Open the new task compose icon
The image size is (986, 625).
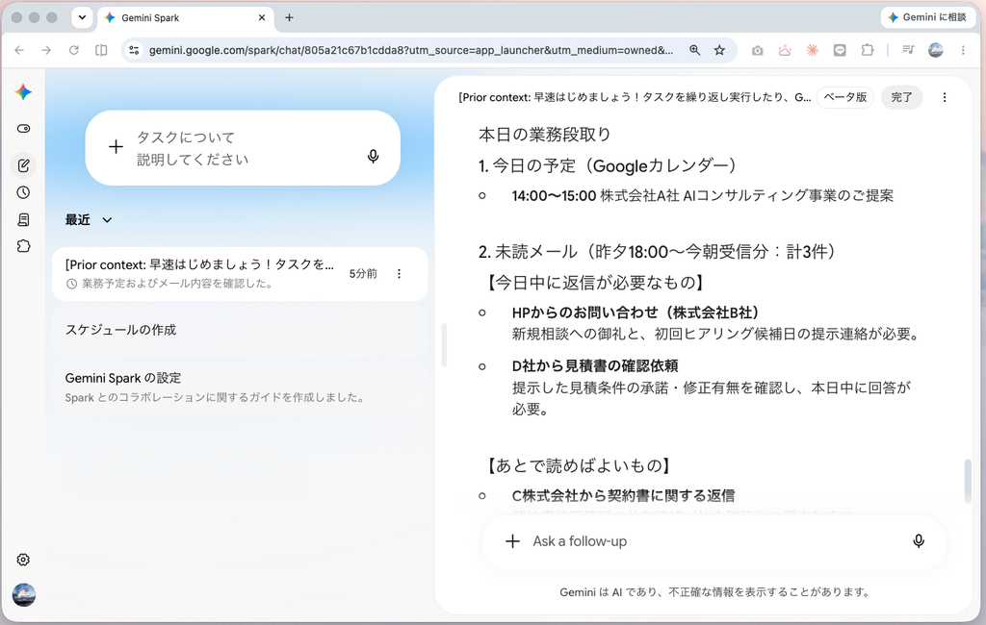[23, 165]
